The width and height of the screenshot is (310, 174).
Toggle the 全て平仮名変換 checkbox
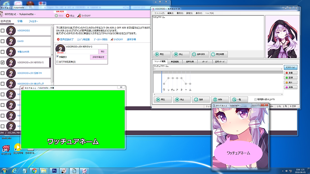tap(58, 62)
